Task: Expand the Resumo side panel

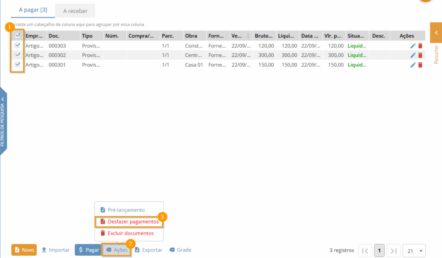Action: point(436,33)
